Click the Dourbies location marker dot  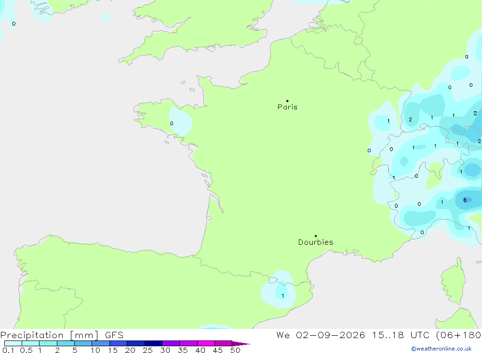tap(316, 236)
